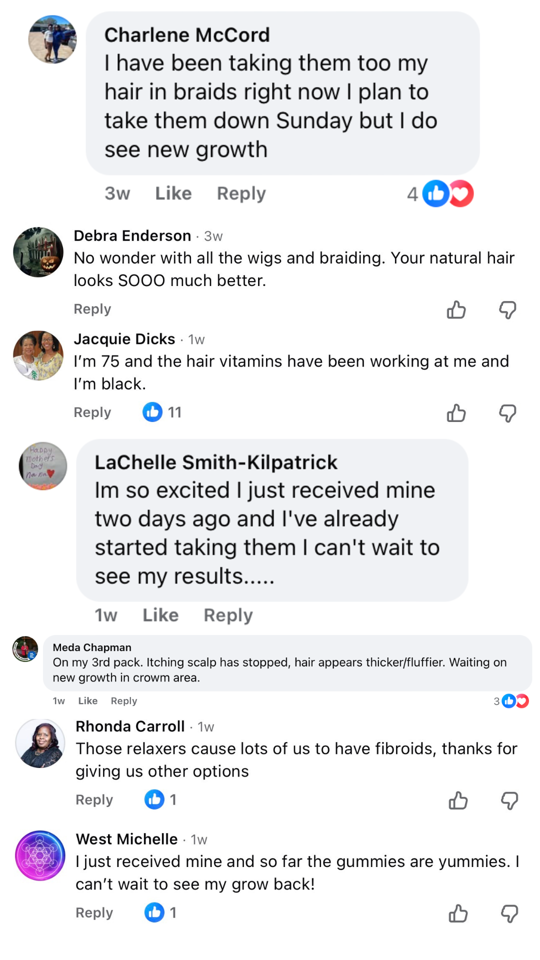Image resolution: width=540 pixels, height=960 pixels.
Task: Open the 11 likes on Jacquie's comment
Action: pos(162,412)
